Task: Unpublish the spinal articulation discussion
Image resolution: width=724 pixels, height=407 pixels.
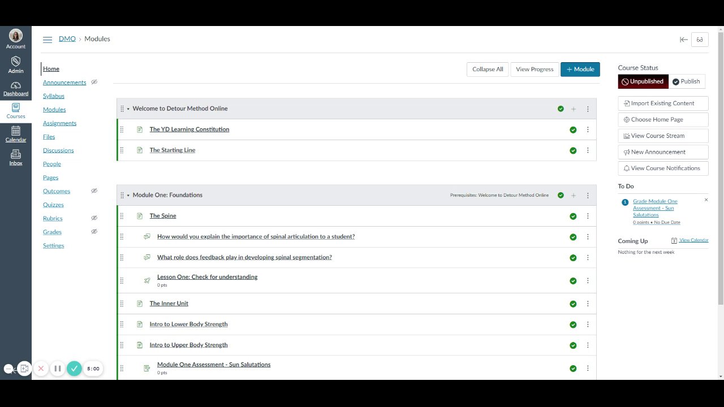Action: point(573,237)
